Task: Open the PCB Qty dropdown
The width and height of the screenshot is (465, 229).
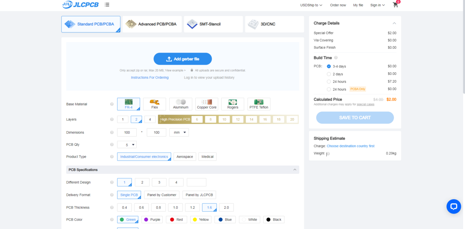Action: click(127, 145)
